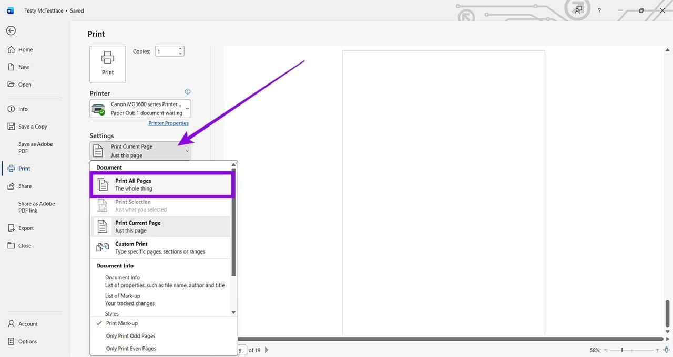Select List of Mark-up option
This screenshot has width=673, height=357.
point(130,299)
